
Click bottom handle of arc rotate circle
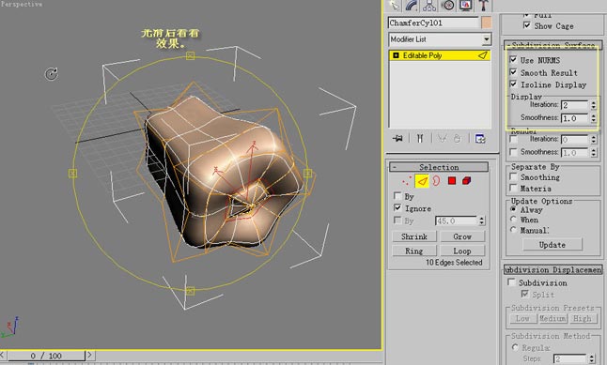[190, 291]
